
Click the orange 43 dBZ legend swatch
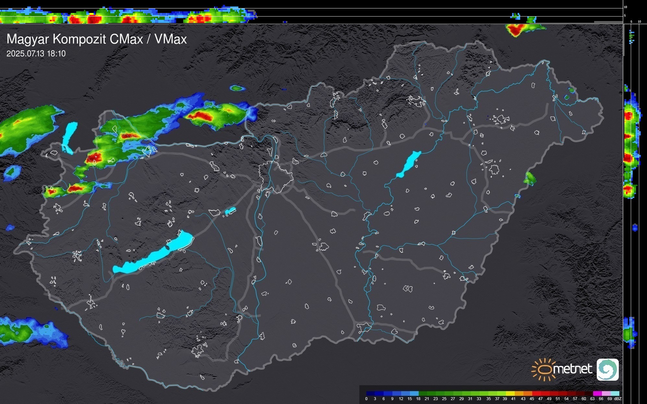(x=527, y=393)
